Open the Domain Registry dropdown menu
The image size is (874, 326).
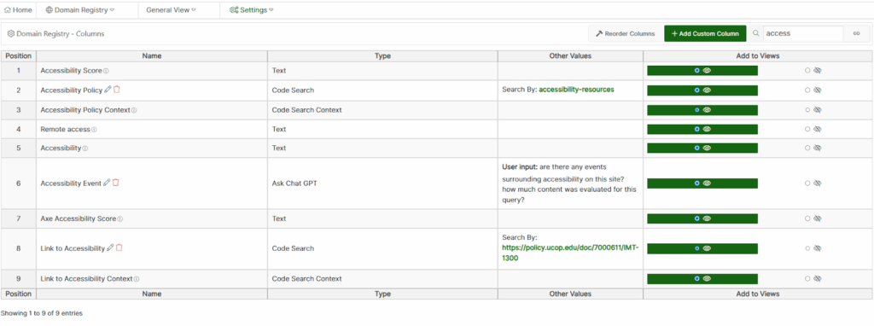click(x=80, y=10)
